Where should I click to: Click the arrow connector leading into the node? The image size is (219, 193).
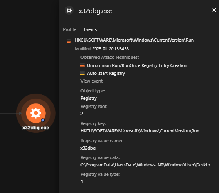[x=20, y=113]
